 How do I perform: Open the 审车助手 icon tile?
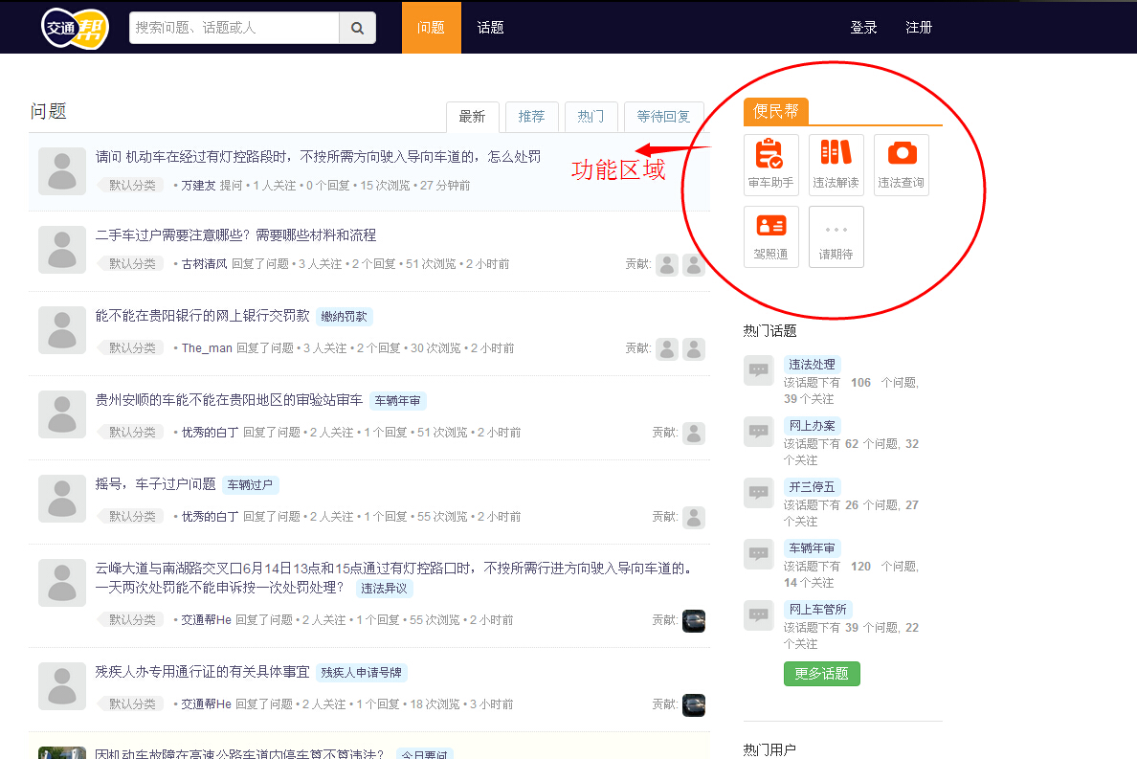coord(770,165)
